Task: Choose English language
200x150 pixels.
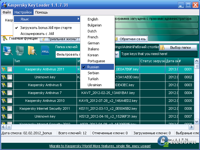Action: (x=97, y=19)
